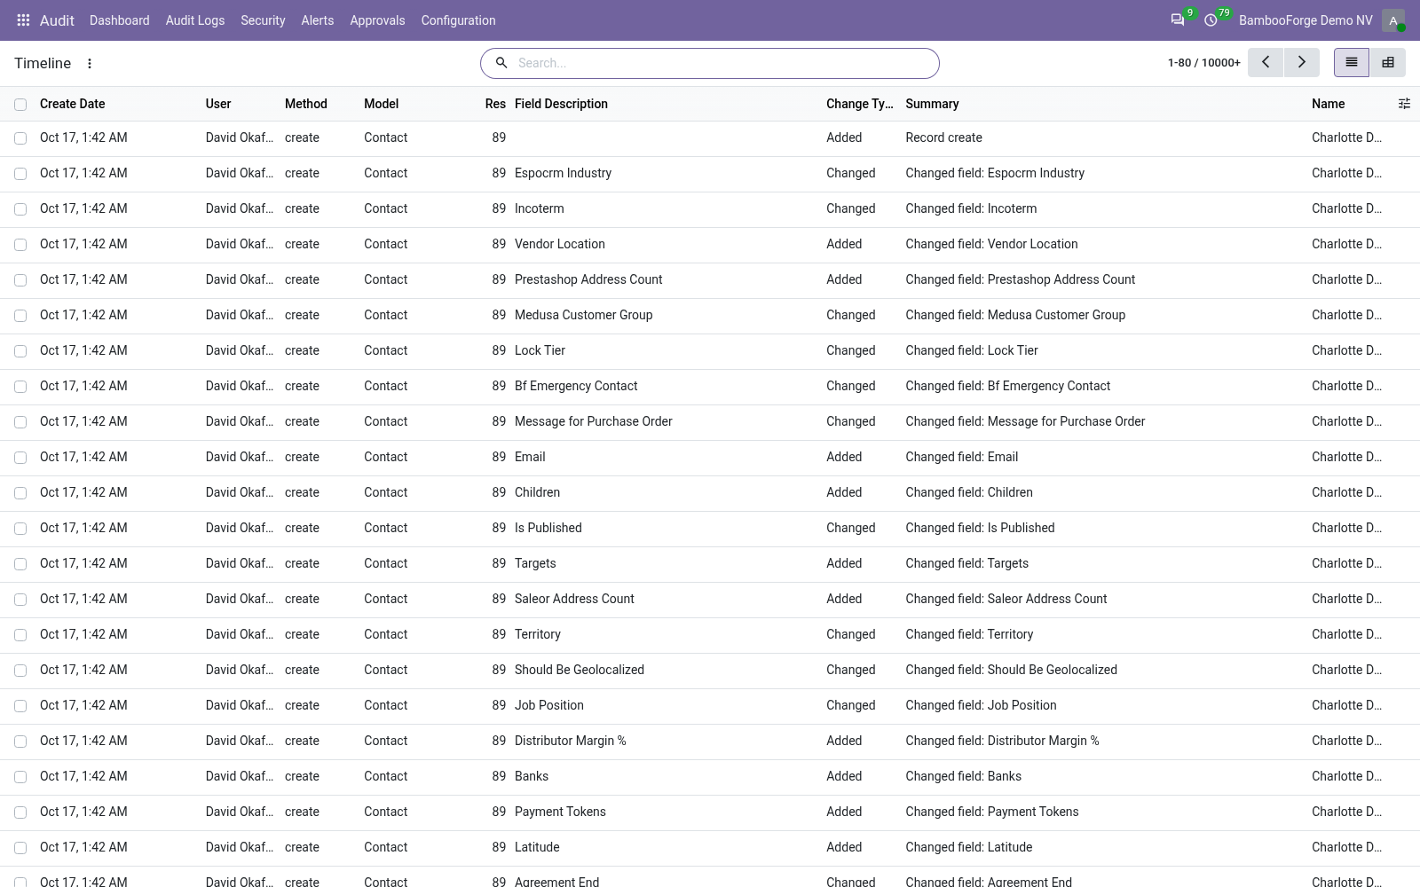Open the Approvals menu
Image resolution: width=1420 pixels, height=887 pixels.
click(x=377, y=20)
